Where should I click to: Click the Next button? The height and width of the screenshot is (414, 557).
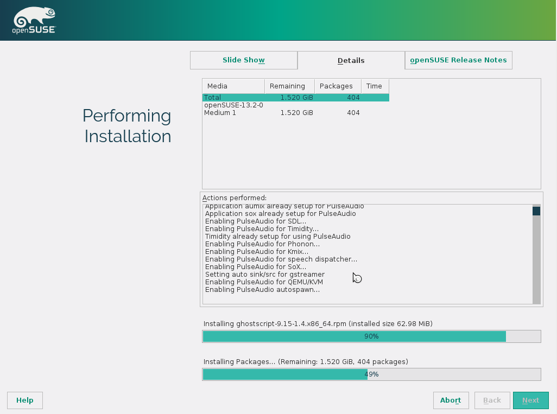(x=531, y=400)
